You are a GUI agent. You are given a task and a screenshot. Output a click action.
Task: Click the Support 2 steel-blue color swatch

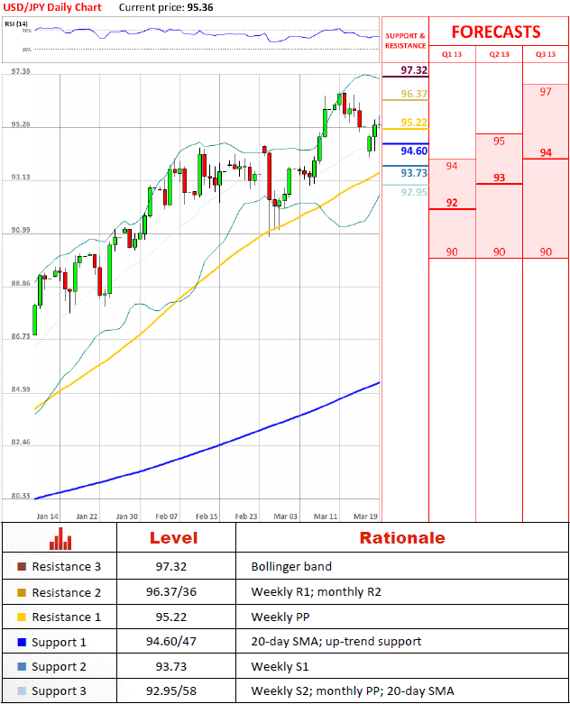click(x=22, y=666)
